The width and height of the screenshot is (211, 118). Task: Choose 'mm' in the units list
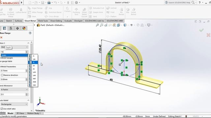coord(33,82)
